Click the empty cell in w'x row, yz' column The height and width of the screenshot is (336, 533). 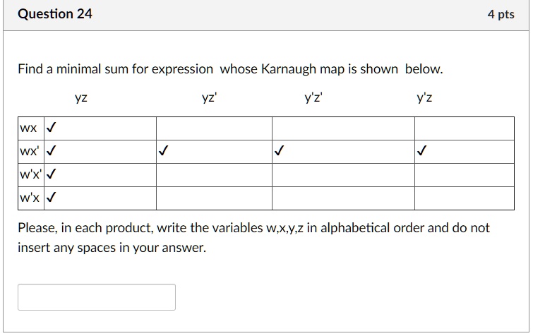click(214, 198)
